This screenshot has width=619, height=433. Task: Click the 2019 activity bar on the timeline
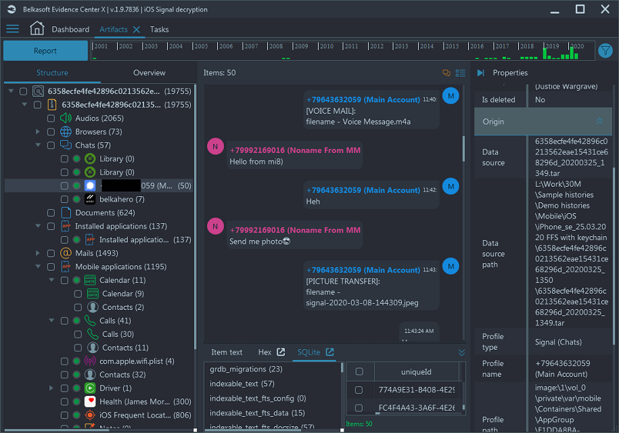pos(545,53)
